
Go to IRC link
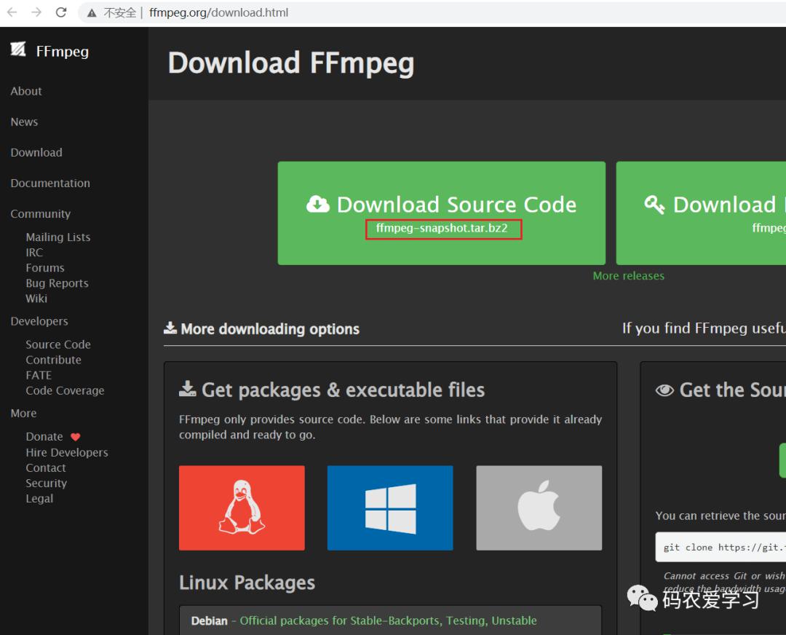point(35,252)
